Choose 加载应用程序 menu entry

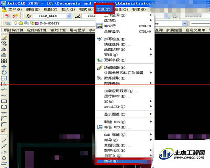[125, 91]
